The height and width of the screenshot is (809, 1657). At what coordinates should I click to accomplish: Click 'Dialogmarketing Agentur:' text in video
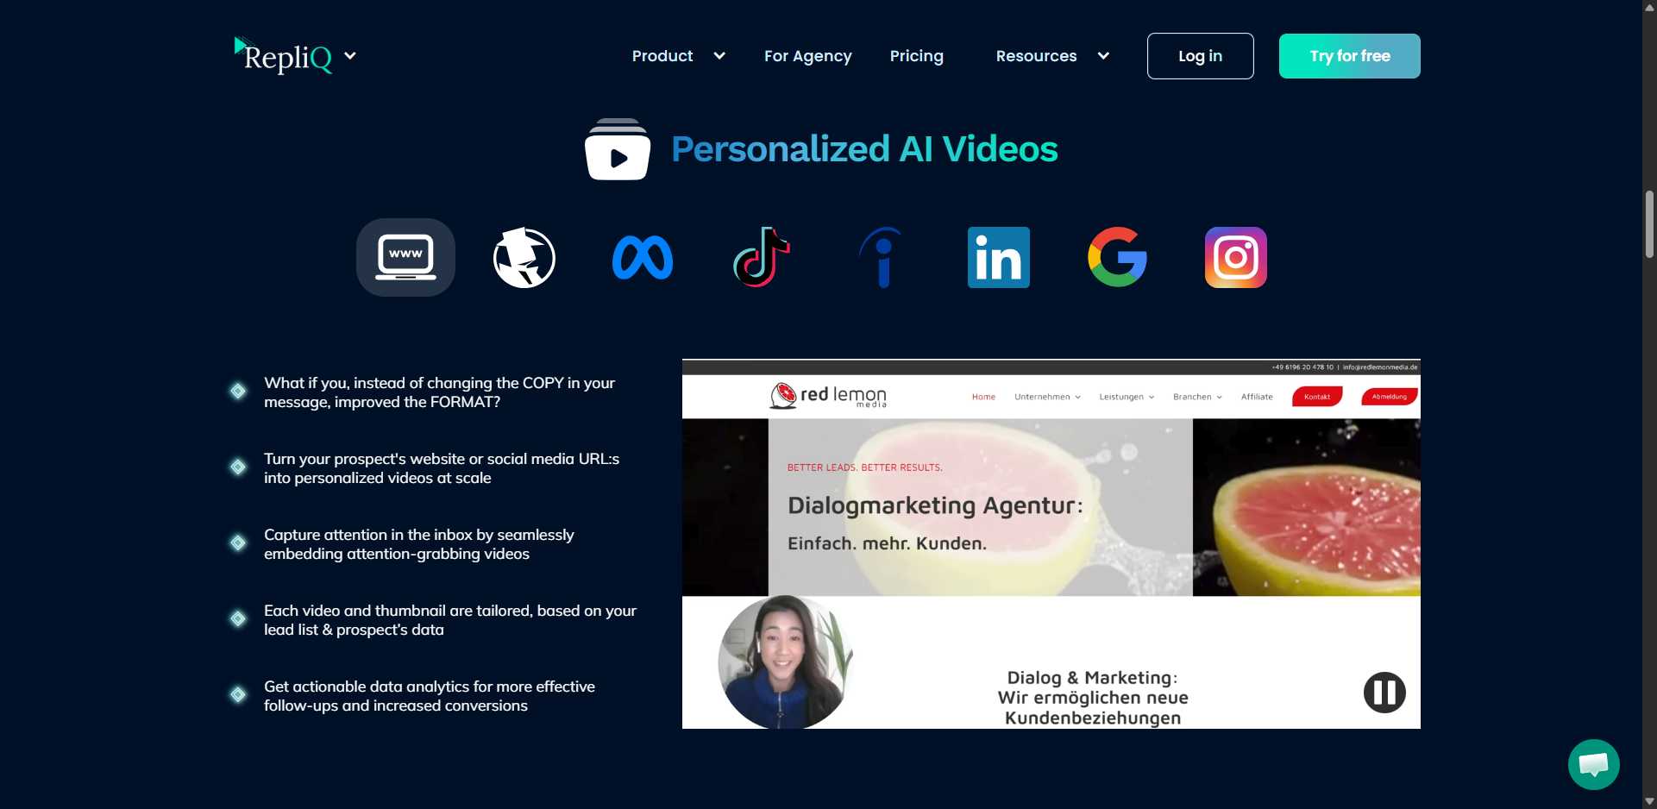935,505
